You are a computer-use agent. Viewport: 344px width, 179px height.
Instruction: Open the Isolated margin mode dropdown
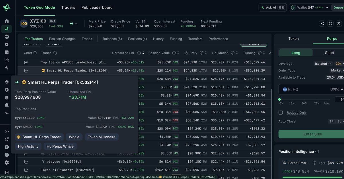[x=323, y=64]
